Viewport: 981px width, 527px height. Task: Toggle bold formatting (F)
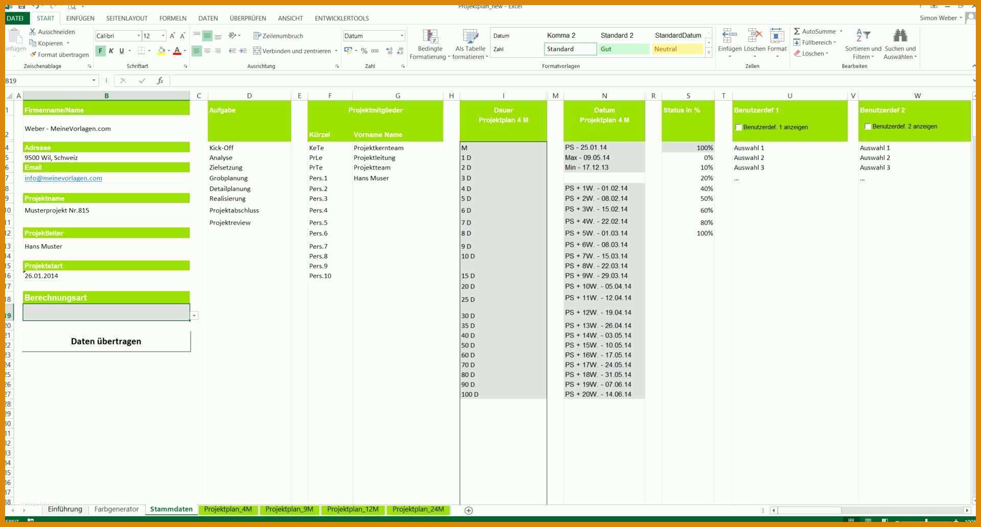pos(101,51)
